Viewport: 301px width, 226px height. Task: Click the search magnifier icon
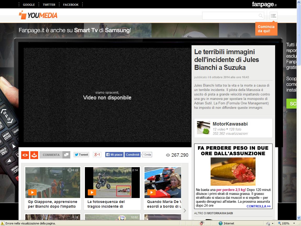coord(261,16)
